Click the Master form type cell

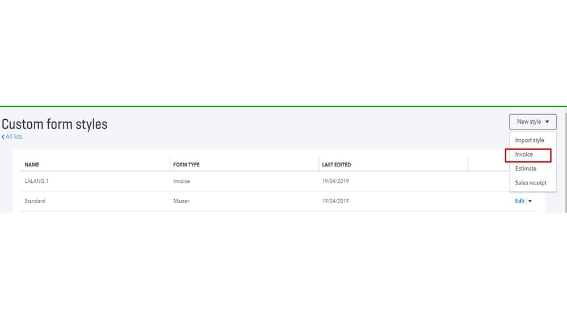[x=182, y=201]
